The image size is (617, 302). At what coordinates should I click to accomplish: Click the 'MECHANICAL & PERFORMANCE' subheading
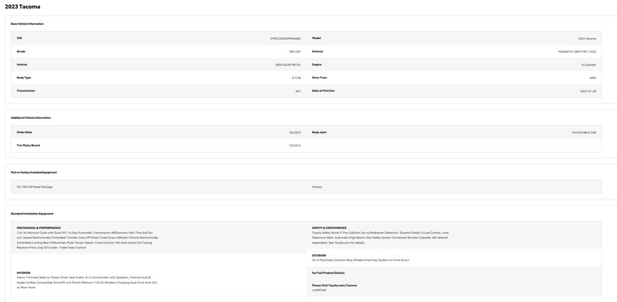[39, 228]
